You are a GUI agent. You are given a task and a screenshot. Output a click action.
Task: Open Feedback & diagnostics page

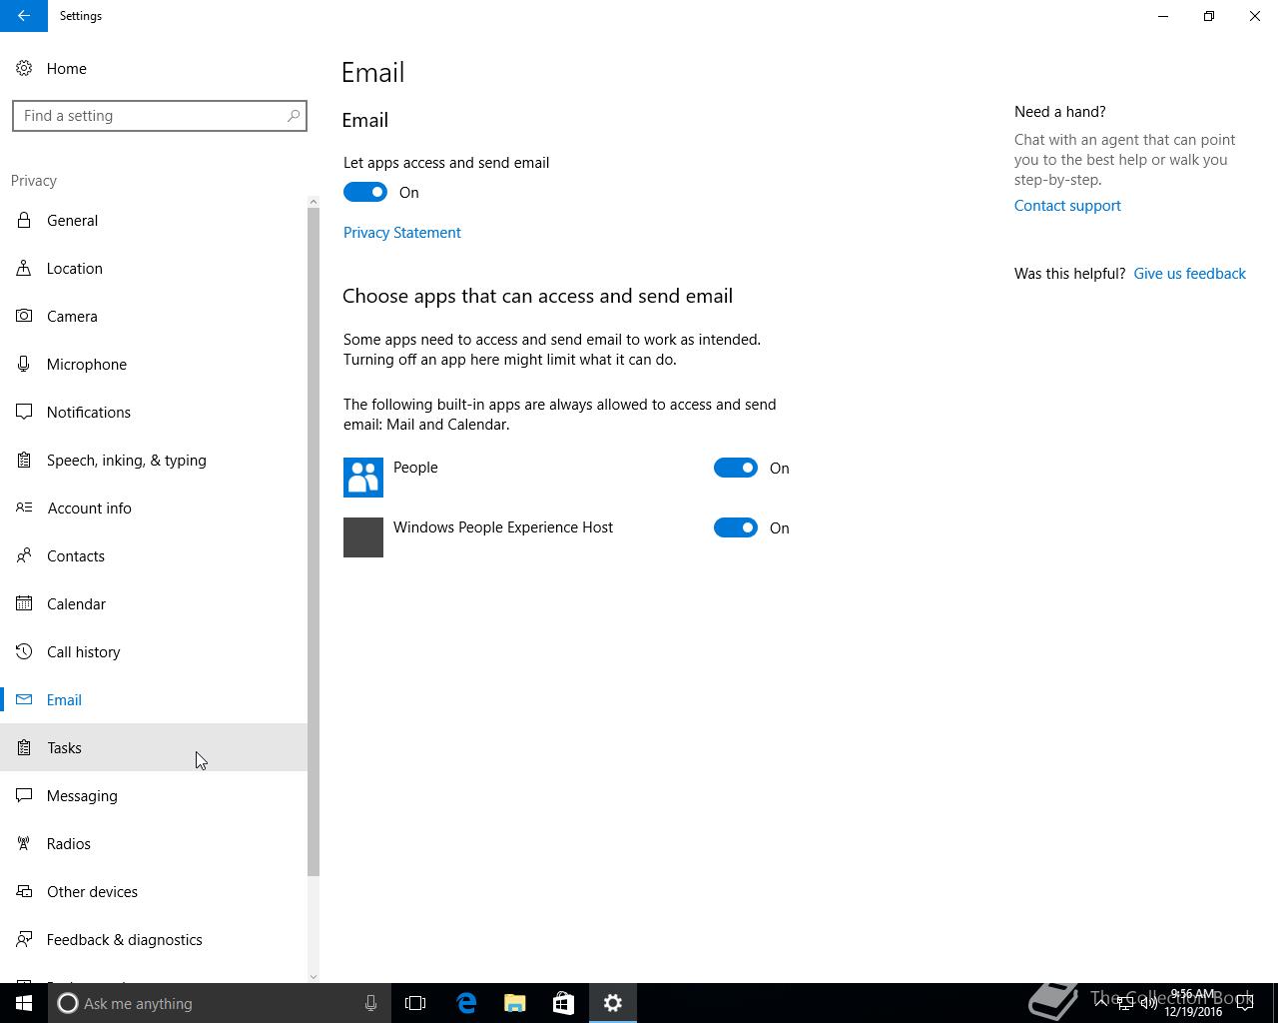point(154,939)
